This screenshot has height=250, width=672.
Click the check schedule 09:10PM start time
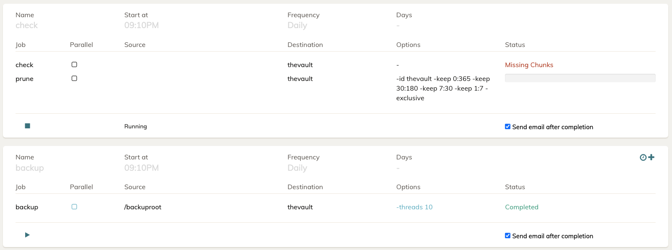(x=141, y=25)
